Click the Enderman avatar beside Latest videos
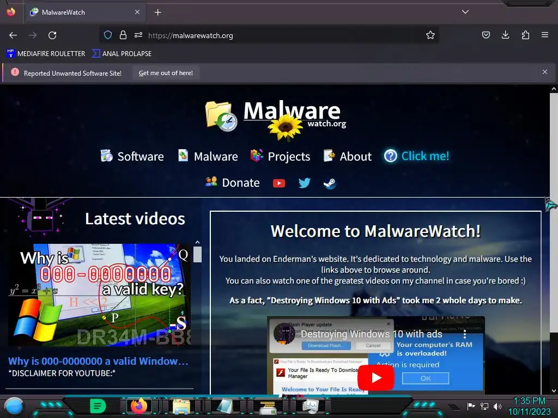This screenshot has height=418, width=558. (41, 217)
